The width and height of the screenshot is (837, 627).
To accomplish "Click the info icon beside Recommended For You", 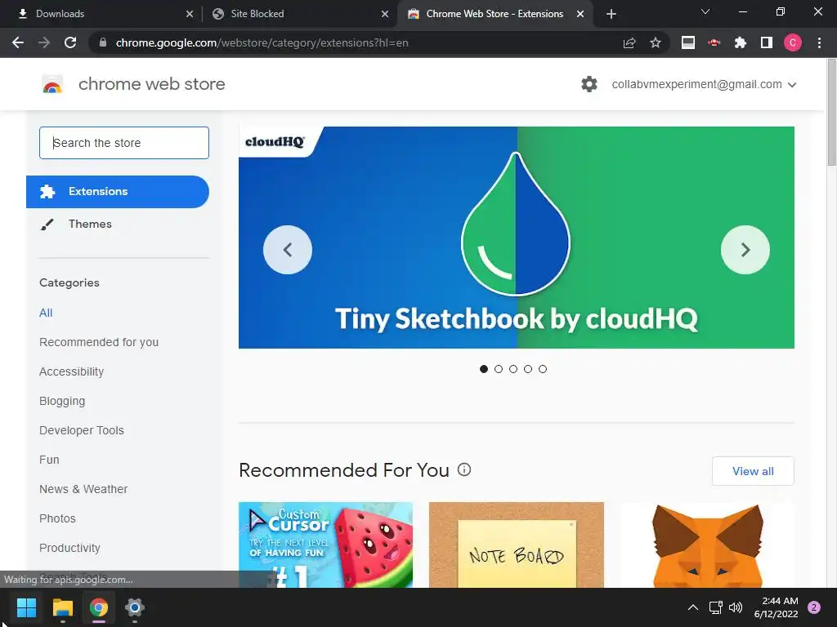I will (464, 469).
